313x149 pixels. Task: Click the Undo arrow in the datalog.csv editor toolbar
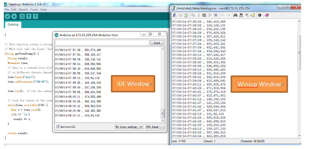(x=223, y=15)
